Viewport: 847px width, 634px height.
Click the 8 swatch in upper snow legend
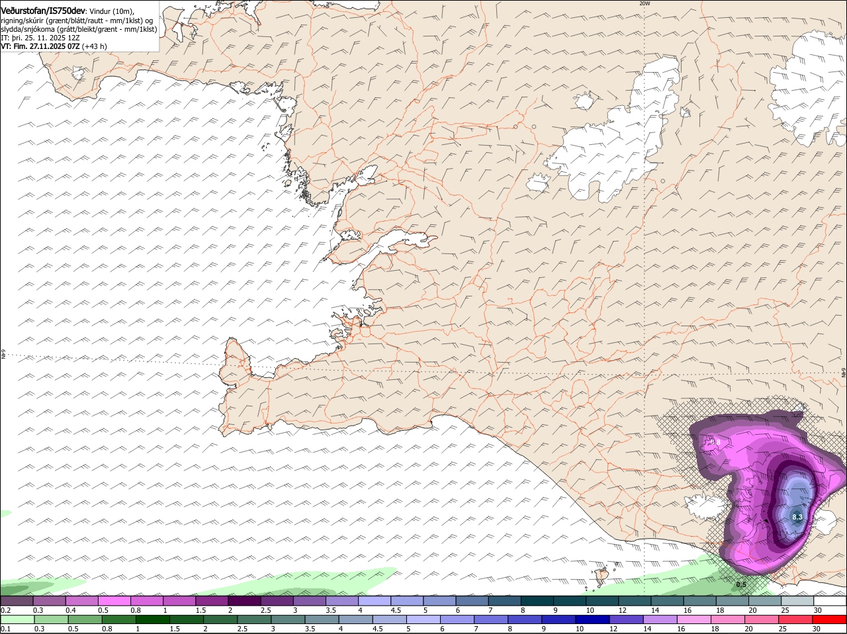538,600
